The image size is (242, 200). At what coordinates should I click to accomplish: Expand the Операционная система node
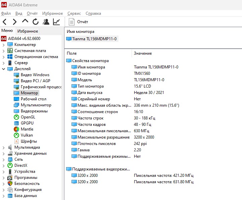point(4,57)
